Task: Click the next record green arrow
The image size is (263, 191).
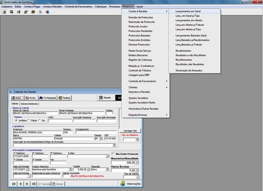Action: coord(27,184)
